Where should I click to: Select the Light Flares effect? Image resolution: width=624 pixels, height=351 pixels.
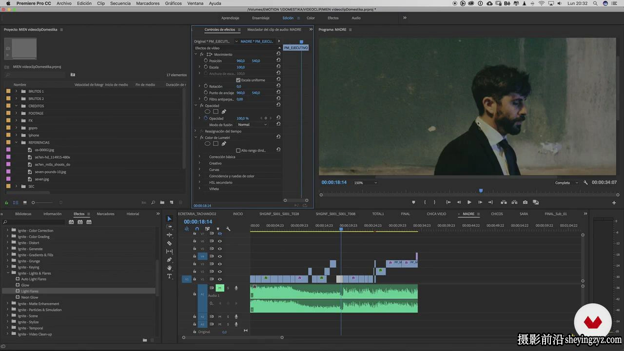tap(30, 291)
